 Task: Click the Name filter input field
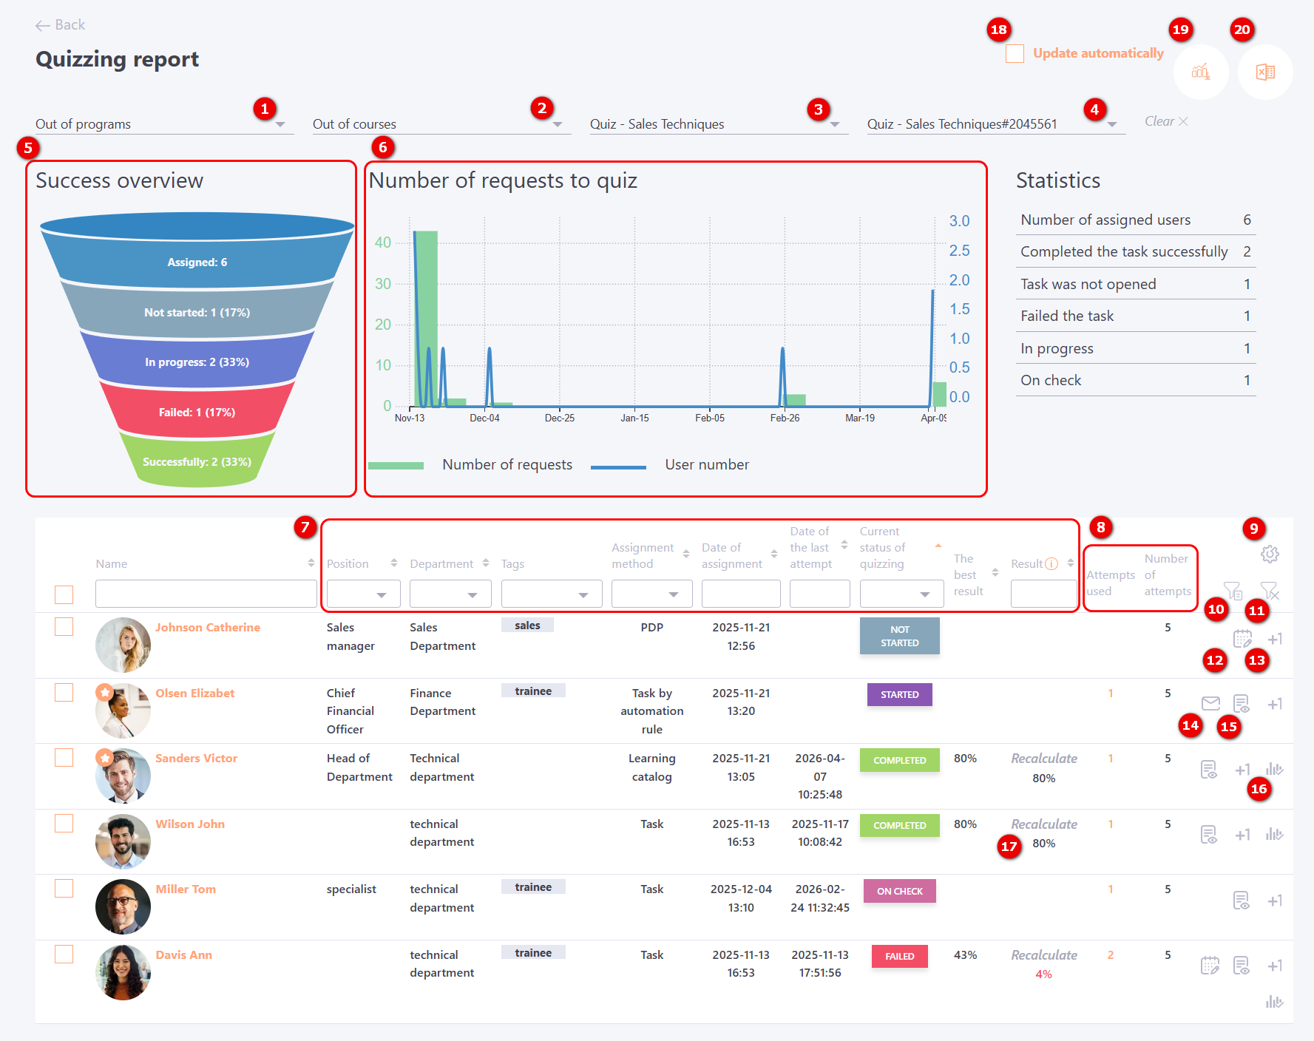click(206, 594)
